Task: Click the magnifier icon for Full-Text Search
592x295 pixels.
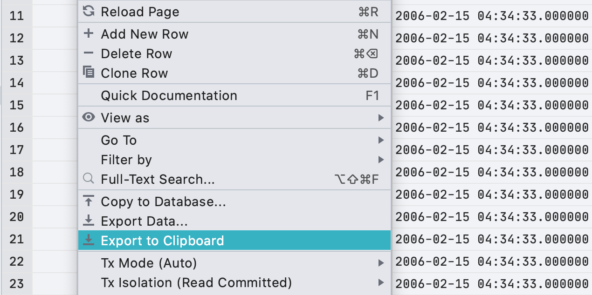Action: tap(88, 179)
